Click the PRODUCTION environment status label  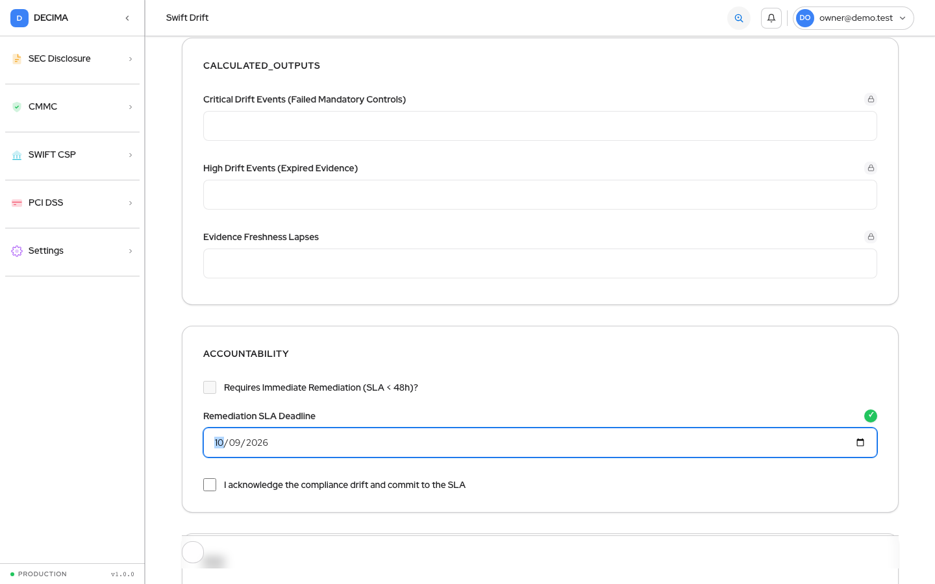pos(42,574)
